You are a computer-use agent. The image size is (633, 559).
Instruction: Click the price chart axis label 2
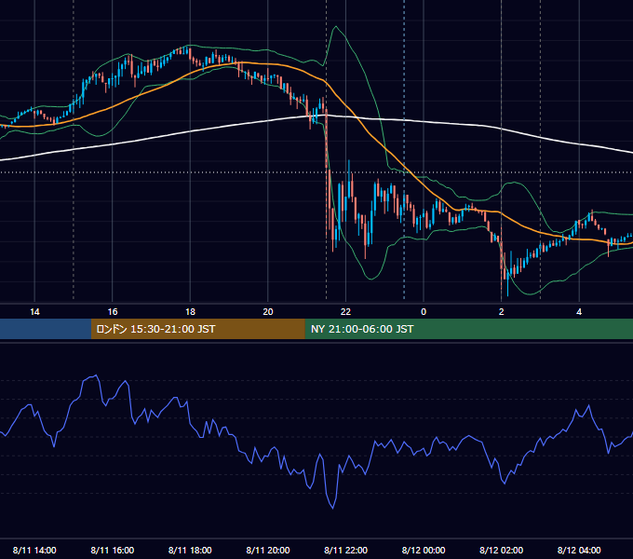click(x=502, y=312)
